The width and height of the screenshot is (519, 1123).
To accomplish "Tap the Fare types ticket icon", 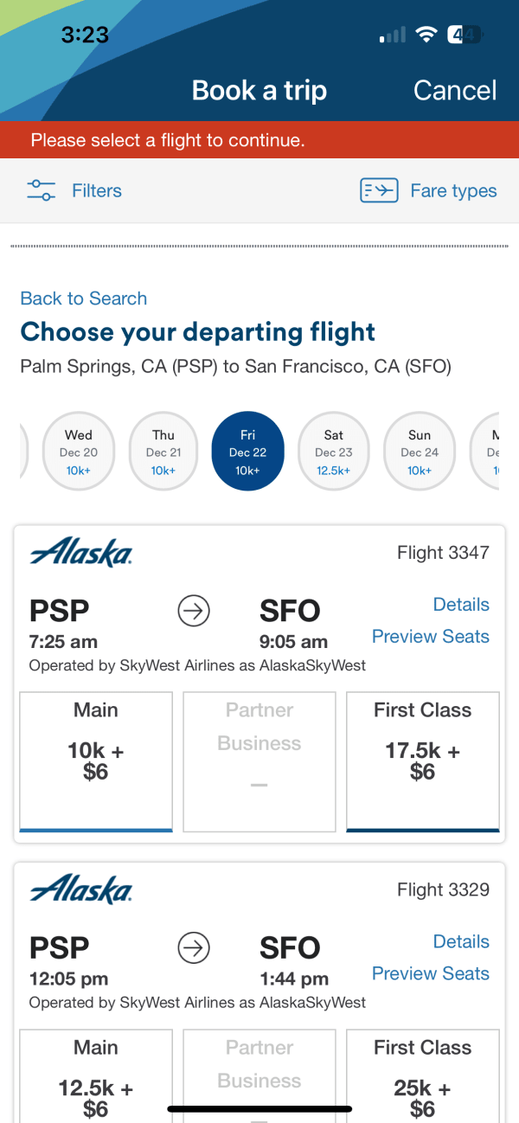I will click(x=379, y=190).
